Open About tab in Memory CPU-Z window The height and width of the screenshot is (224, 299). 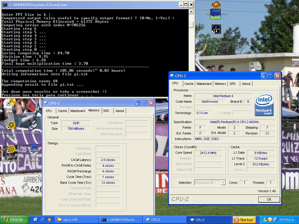pos(119,111)
